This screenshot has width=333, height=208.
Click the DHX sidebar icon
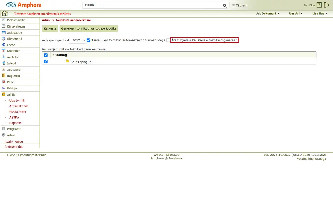[x=4, y=82]
